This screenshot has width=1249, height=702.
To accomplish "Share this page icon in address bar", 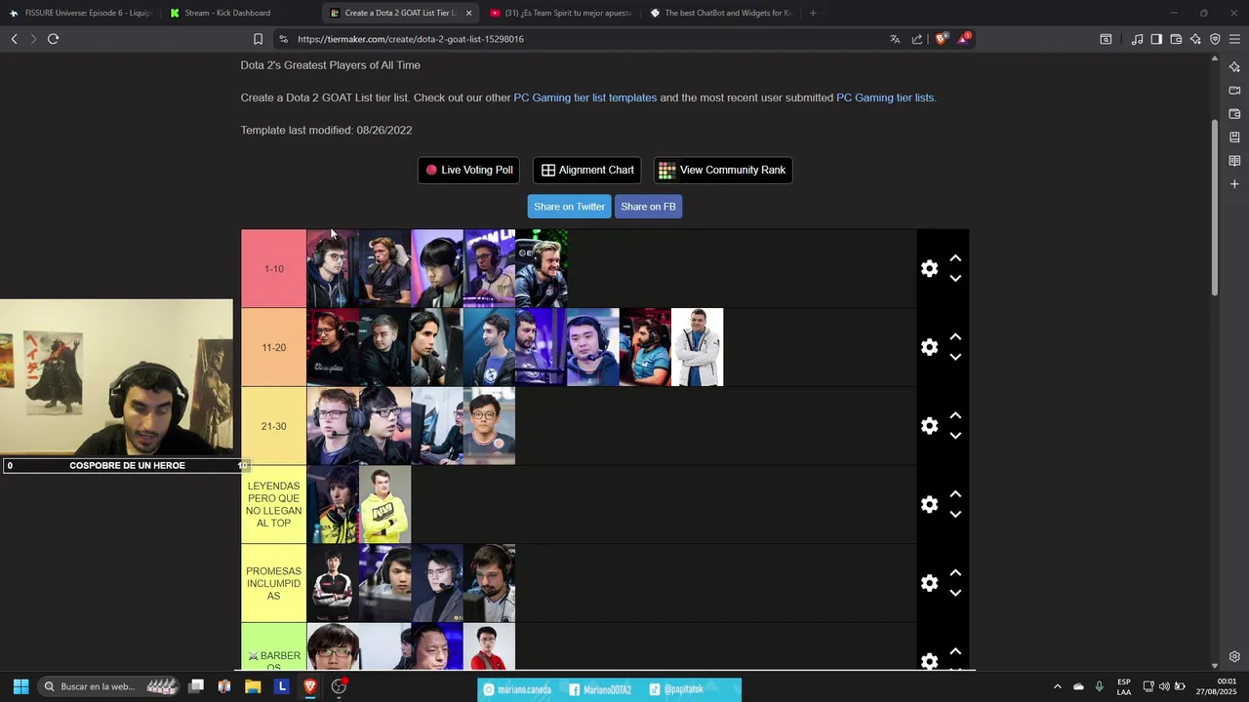I will (917, 39).
